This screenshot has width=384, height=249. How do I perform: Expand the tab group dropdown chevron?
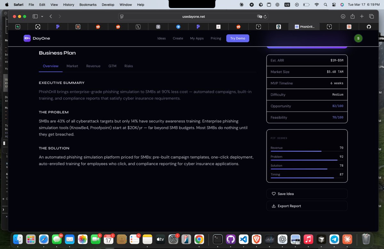point(42,16)
